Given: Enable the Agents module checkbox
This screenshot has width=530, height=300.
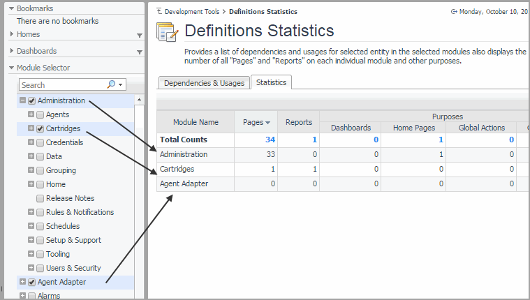Looking at the screenshot, I should coord(40,114).
